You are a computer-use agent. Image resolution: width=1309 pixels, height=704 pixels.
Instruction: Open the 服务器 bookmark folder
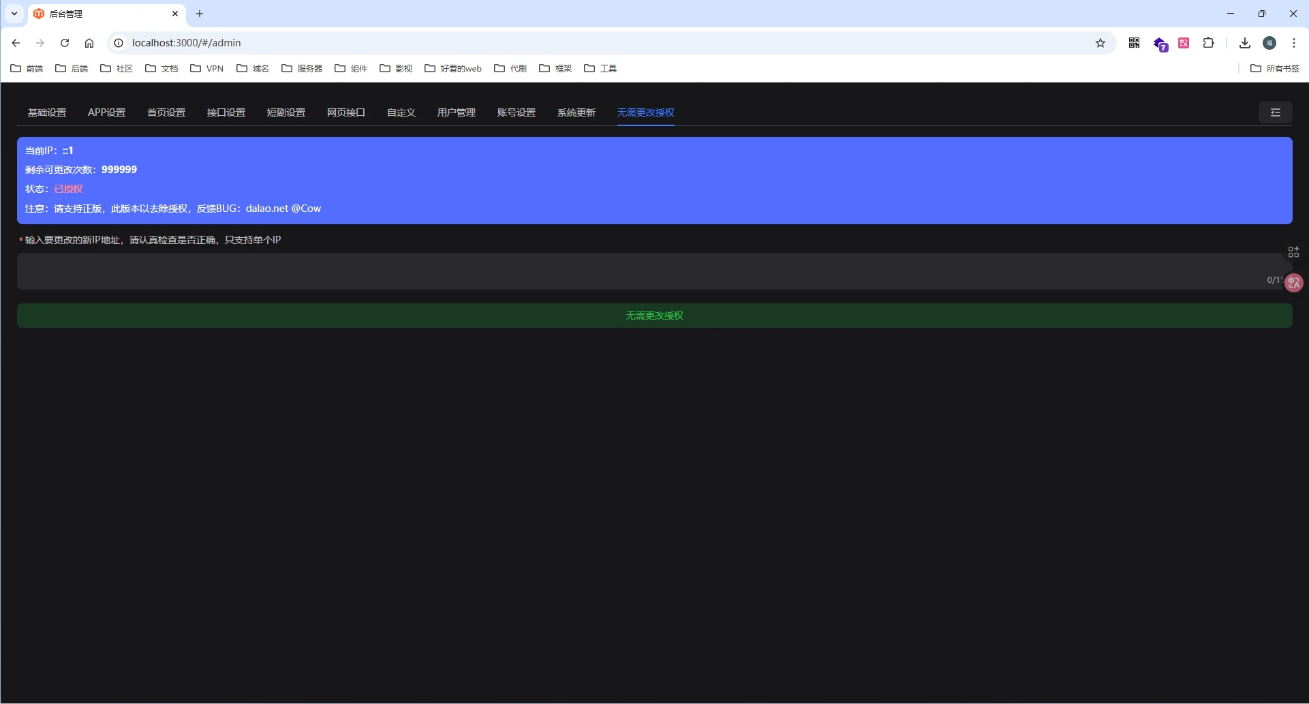302,68
